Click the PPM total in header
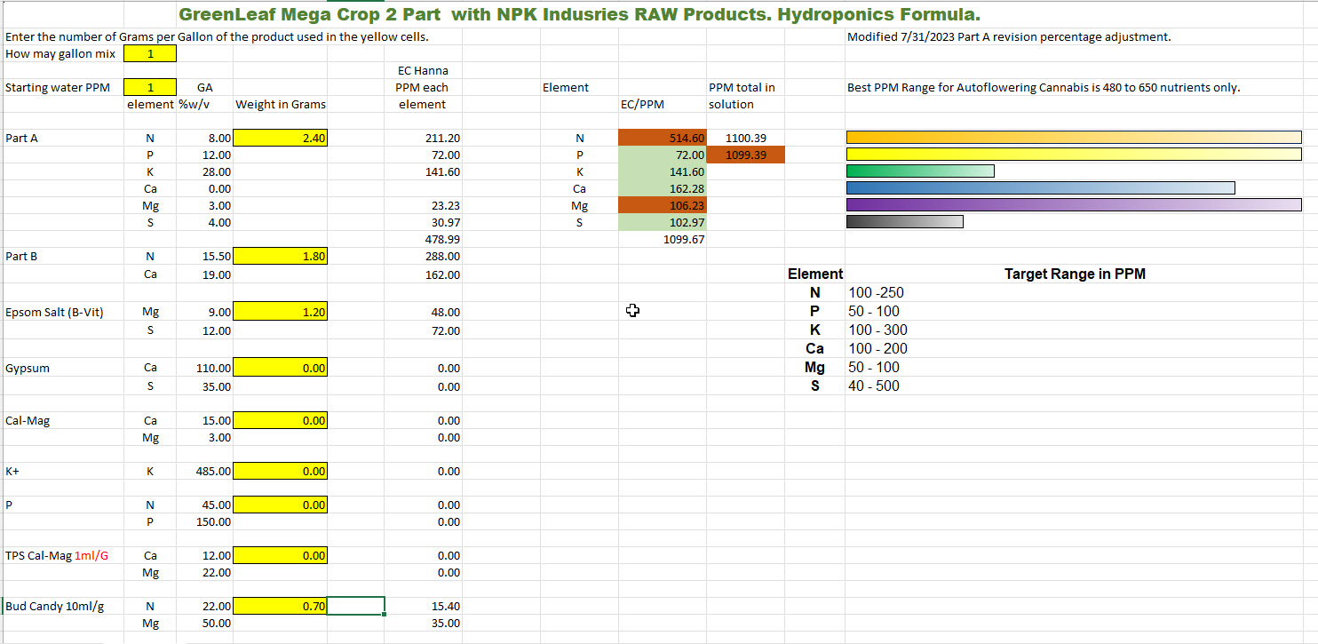The width and height of the screenshot is (1318, 644). click(x=742, y=88)
